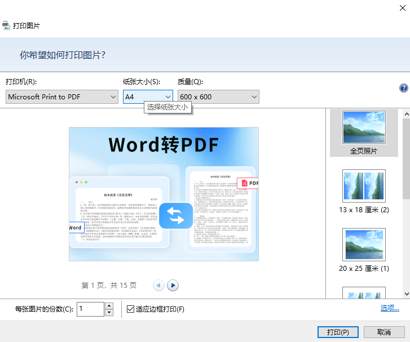Image resolution: width=410 pixels, height=342 pixels.
Task: Click the 第 1 页, 共 15 页 page indicator
Action: coord(109,285)
